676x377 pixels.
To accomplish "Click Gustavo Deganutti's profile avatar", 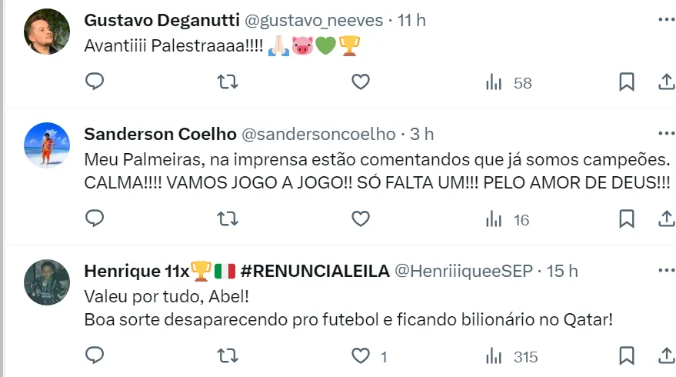I will pyautogui.click(x=47, y=32).
